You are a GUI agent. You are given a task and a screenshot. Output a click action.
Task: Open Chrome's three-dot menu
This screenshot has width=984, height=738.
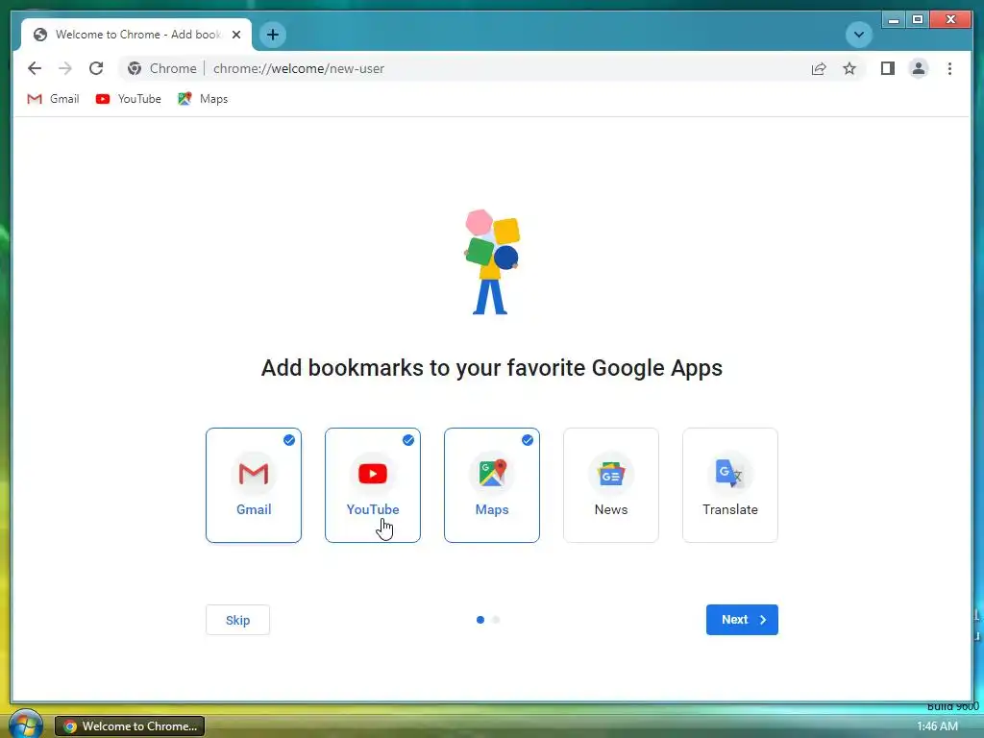click(949, 68)
